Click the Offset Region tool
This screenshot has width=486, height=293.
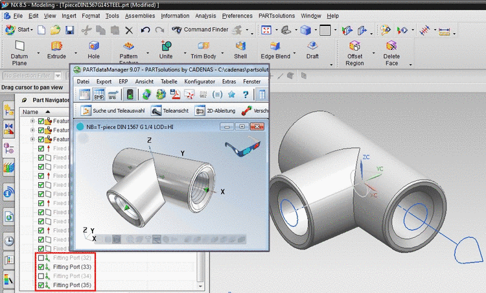click(x=355, y=53)
